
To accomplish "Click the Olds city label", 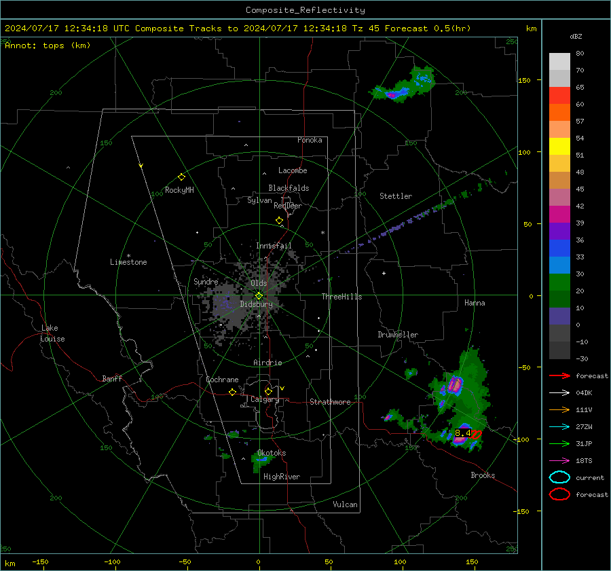I will pyautogui.click(x=259, y=283).
